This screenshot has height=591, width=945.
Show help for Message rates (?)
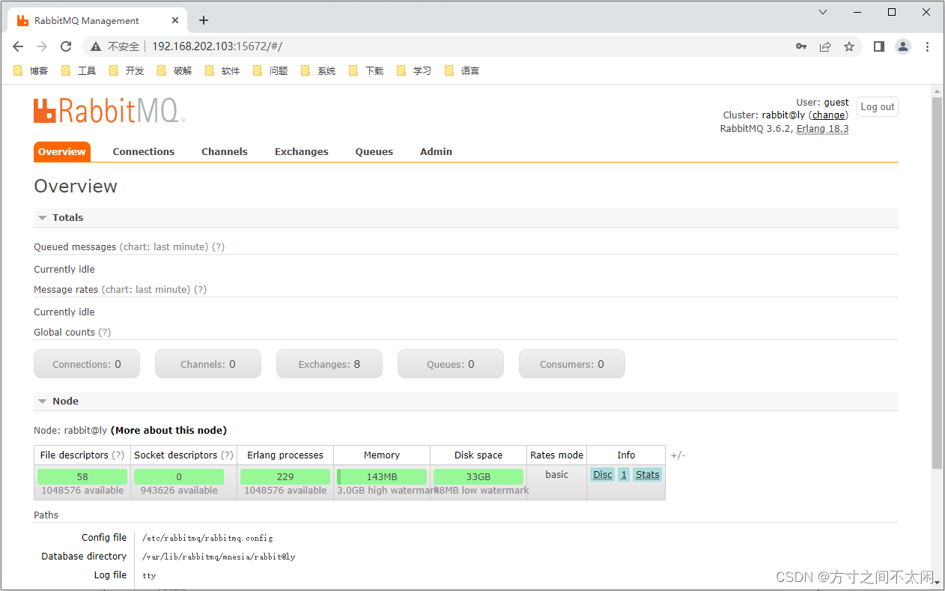[200, 289]
